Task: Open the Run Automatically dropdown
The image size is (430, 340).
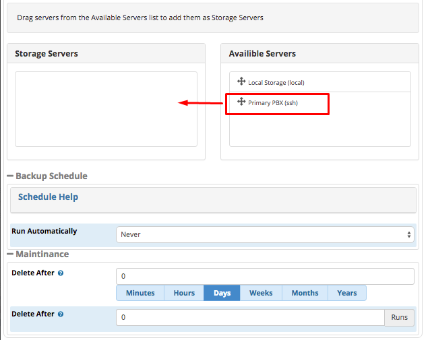Action: [265, 234]
